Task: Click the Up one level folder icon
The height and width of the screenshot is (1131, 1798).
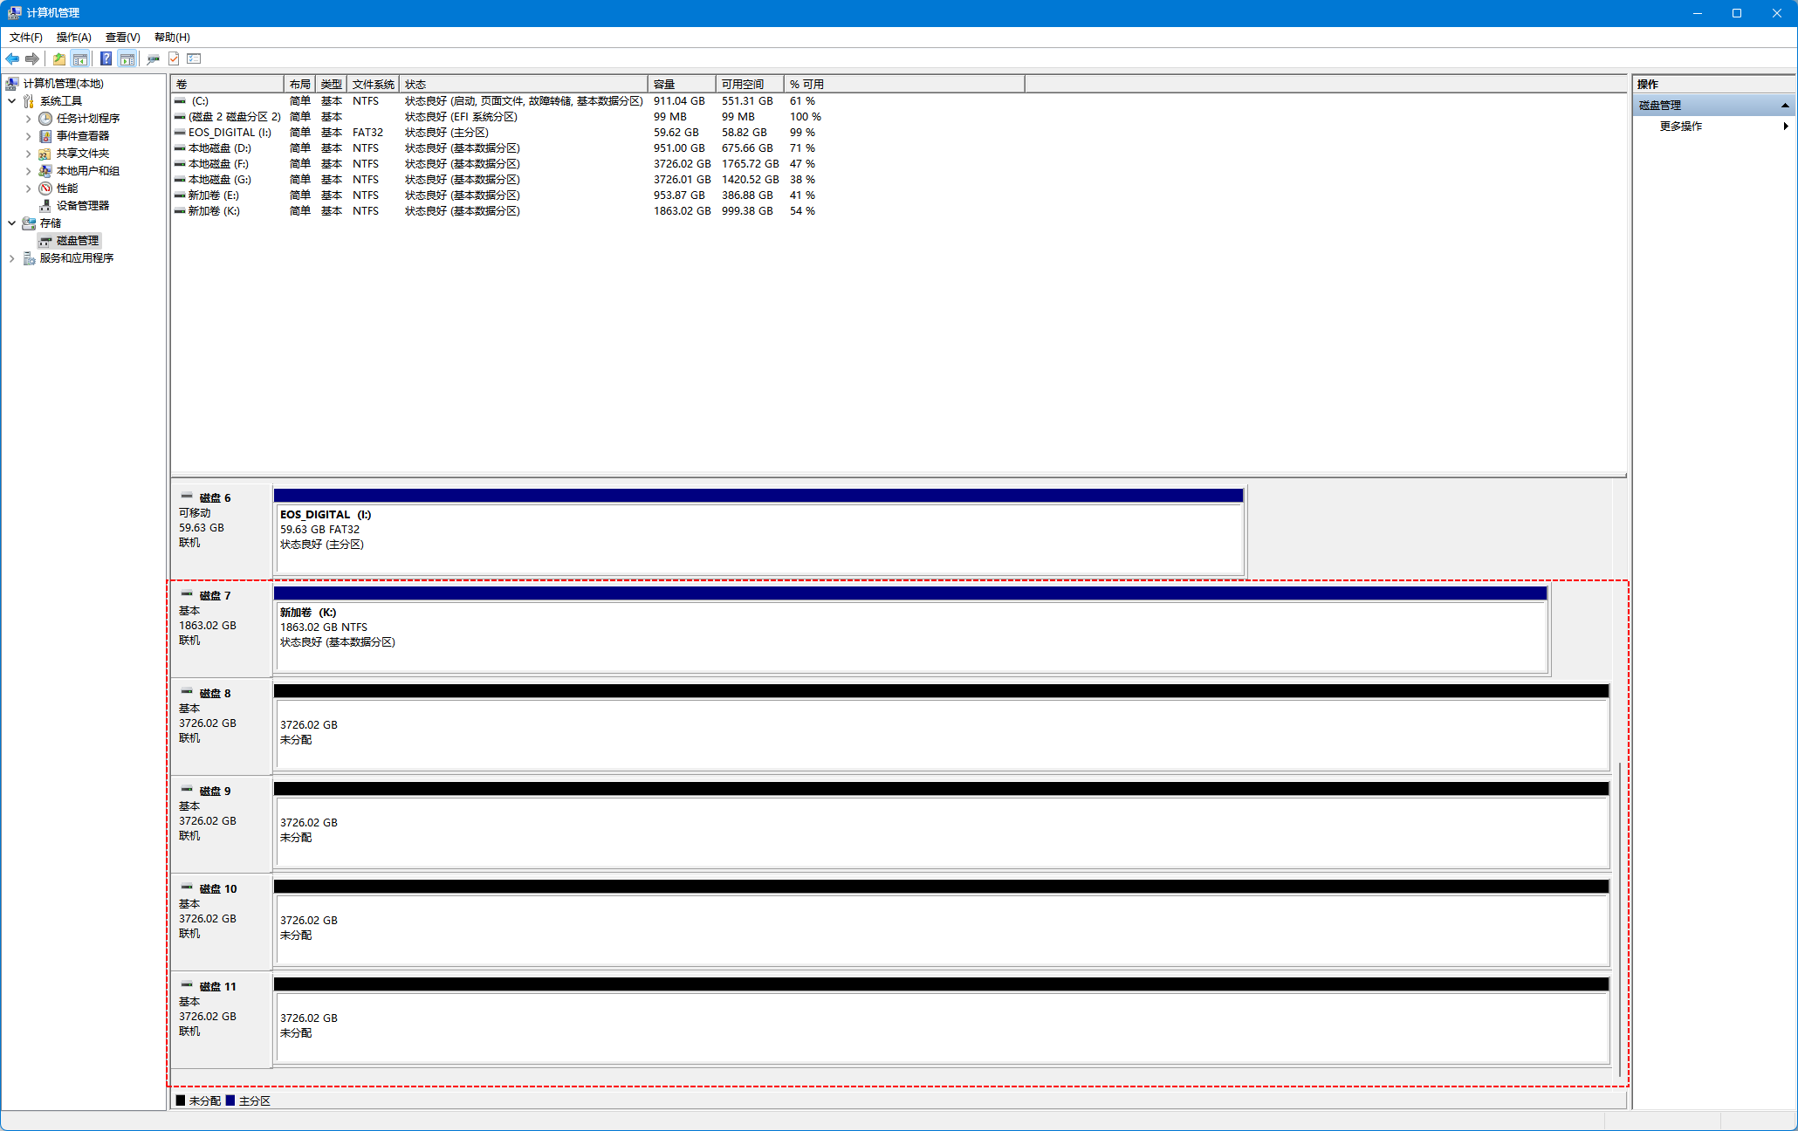Action: click(x=58, y=58)
